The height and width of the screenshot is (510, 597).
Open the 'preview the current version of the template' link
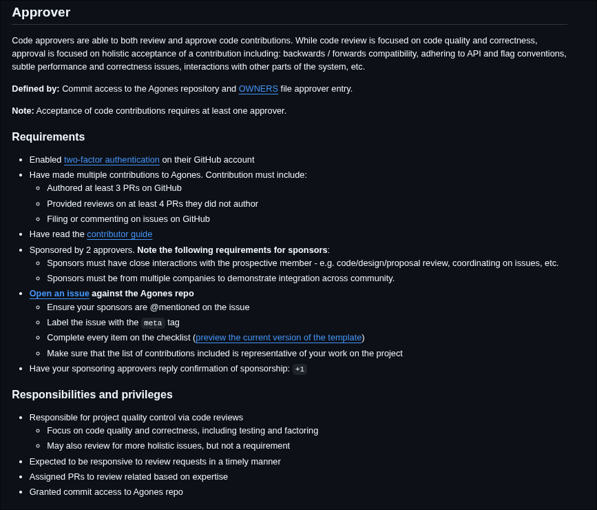point(278,338)
